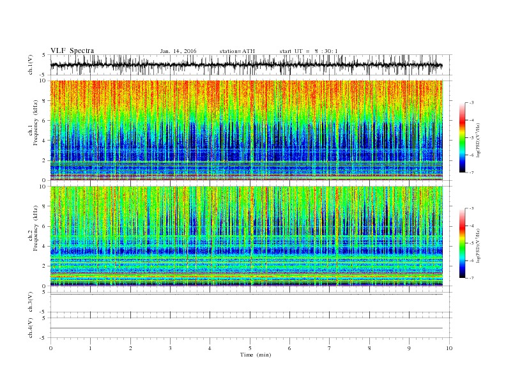Click the flat ch.4 voltage trace line
This screenshot has height=391, width=506.
point(246,328)
